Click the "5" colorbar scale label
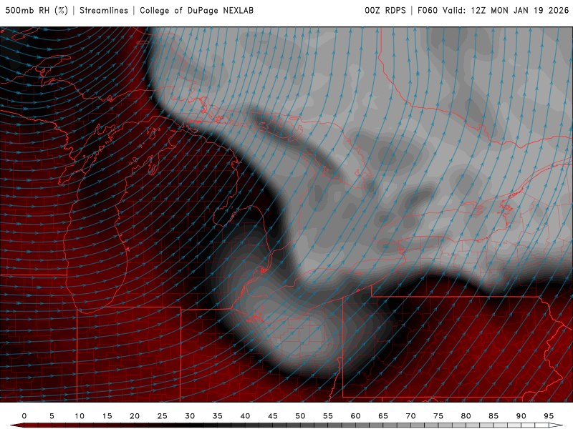 point(52,416)
